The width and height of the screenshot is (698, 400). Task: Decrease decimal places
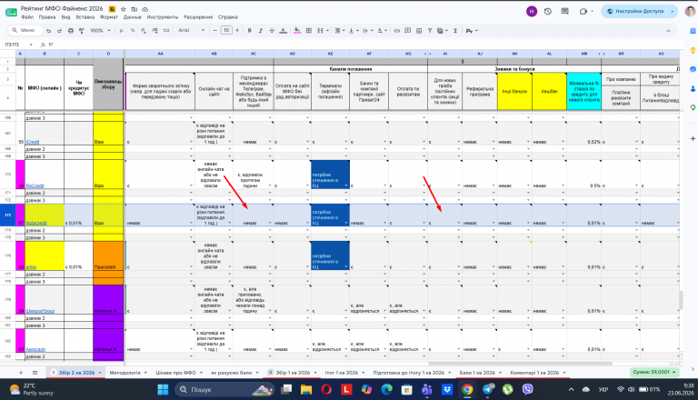coord(144,31)
